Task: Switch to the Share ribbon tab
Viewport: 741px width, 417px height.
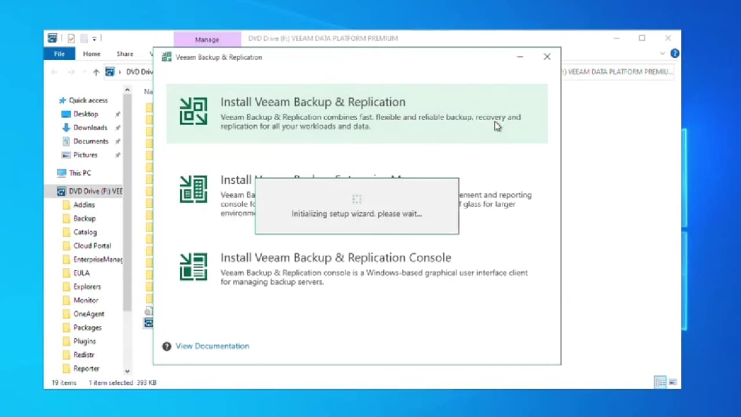Action: [125, 54]
